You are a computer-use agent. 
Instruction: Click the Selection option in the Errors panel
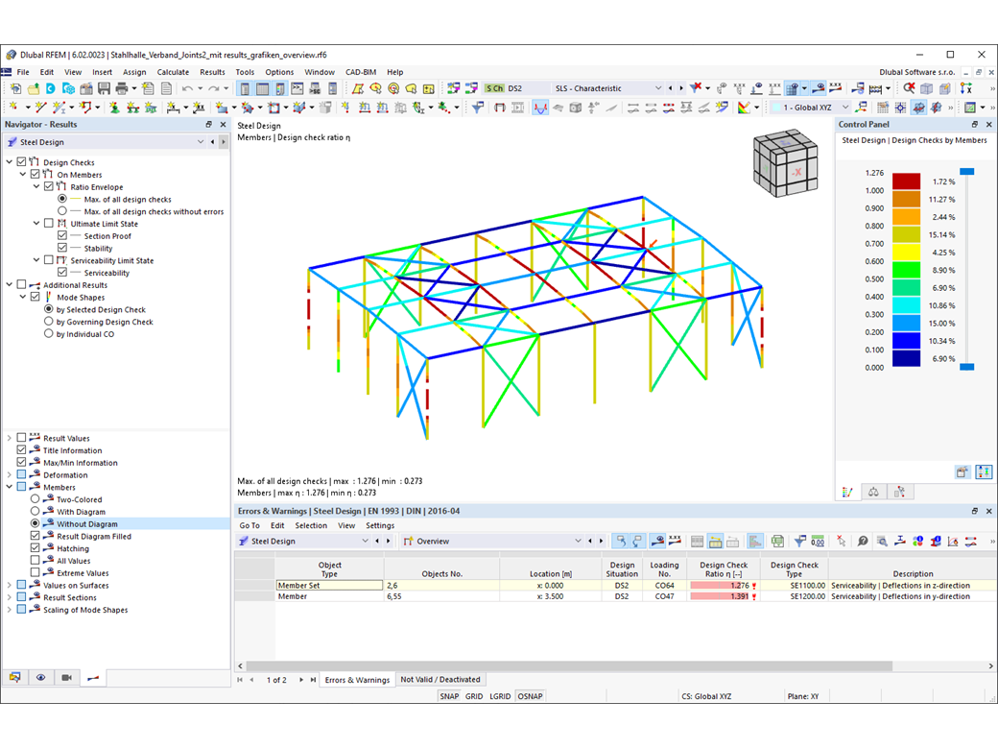[311, 525]
